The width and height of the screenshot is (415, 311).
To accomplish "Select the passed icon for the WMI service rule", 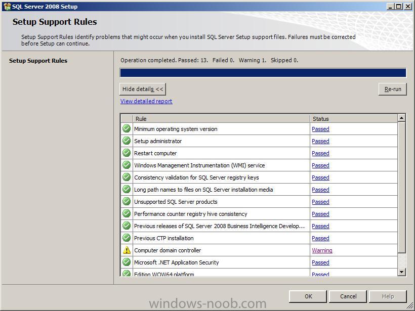I will (127, 165).
